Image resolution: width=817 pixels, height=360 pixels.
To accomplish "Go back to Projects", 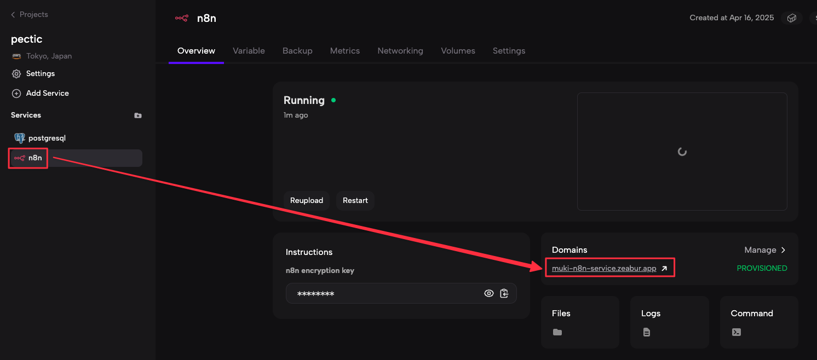I will (30, 14).
